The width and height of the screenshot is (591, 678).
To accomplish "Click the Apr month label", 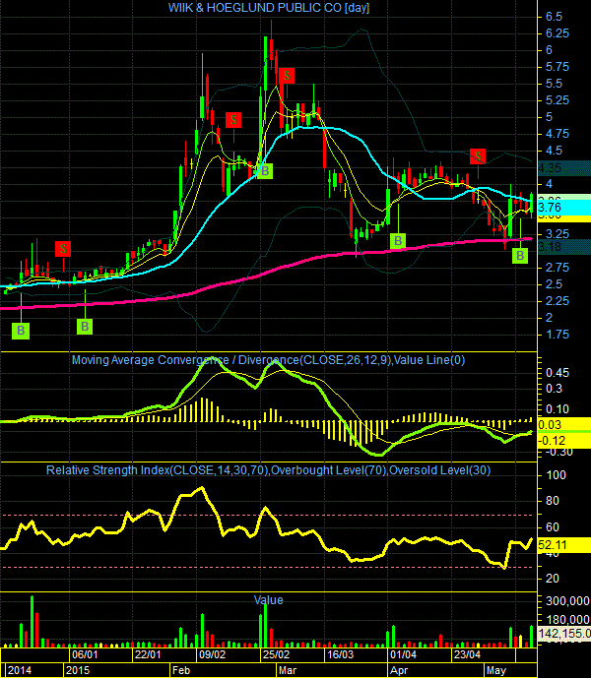I will coord(399,671).
